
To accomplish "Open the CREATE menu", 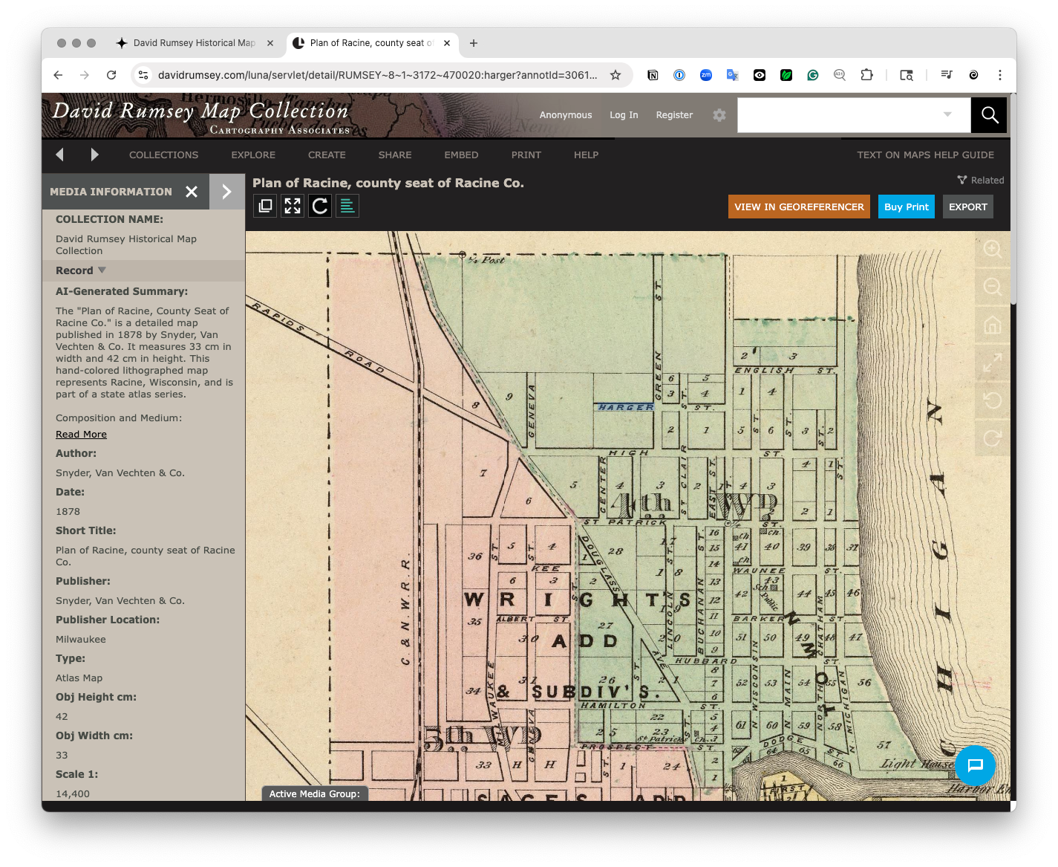I will (x=327, y=155).
